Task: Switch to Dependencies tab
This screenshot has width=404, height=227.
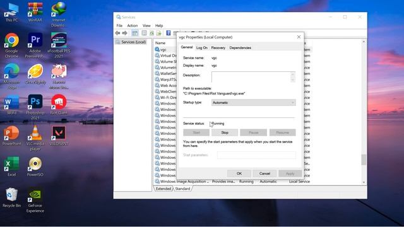Action: 240,48
